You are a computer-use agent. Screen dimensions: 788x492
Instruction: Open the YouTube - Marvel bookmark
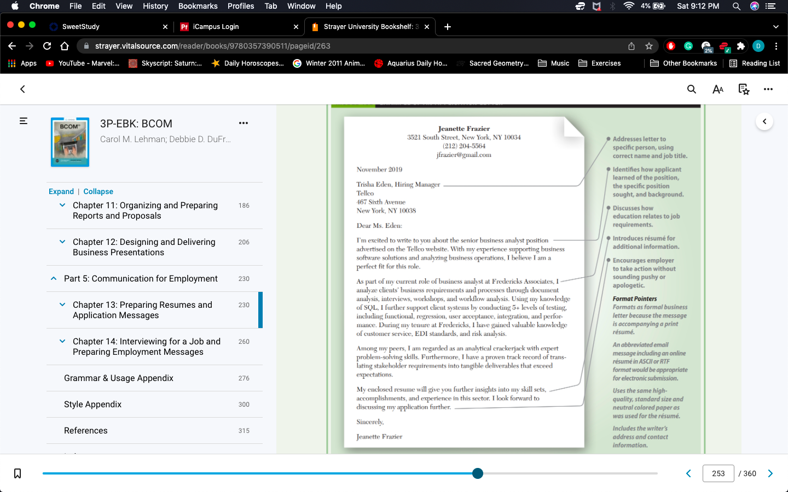pos(83,63)
